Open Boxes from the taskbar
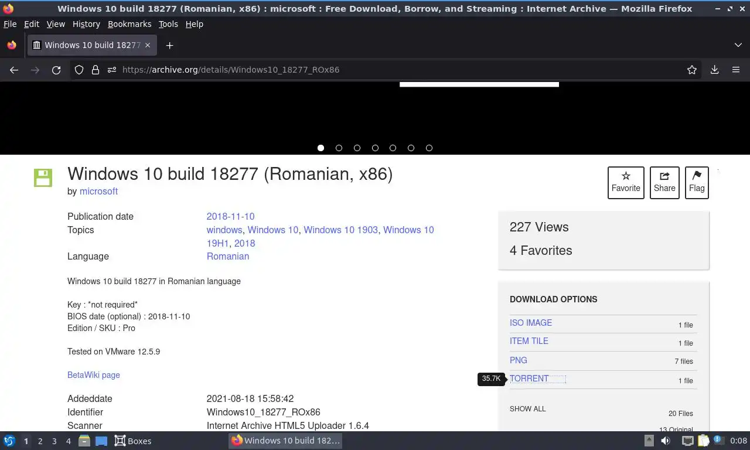 click(x=133, y=441)
